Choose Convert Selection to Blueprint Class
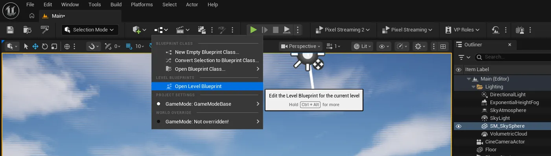 click(x=207, y=61)
